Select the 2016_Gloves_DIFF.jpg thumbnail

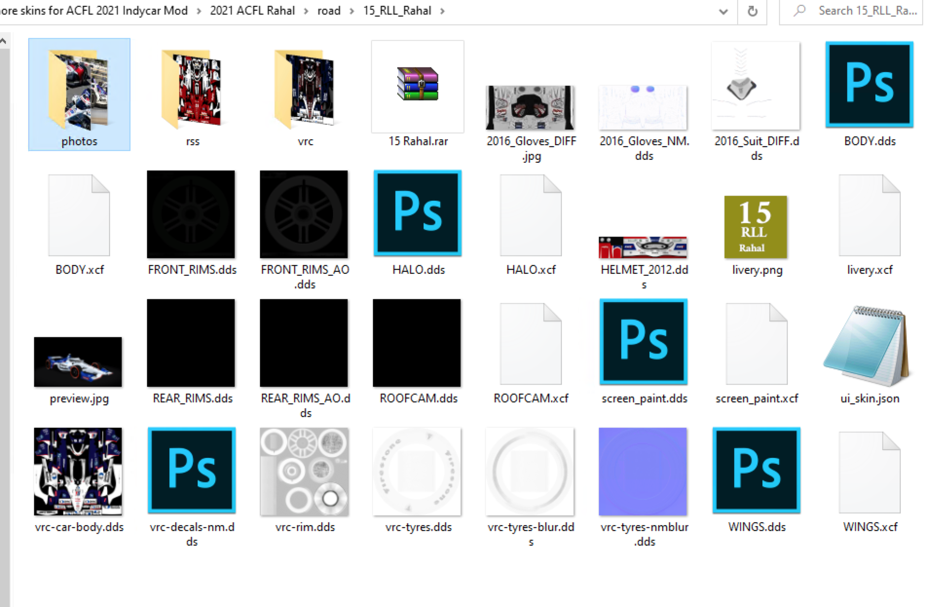(531, 108)
